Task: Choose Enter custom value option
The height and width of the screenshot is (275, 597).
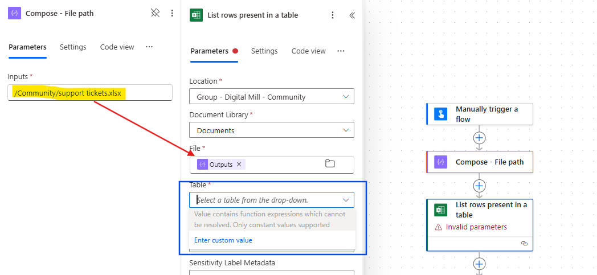Action: [x=223, y=240]
